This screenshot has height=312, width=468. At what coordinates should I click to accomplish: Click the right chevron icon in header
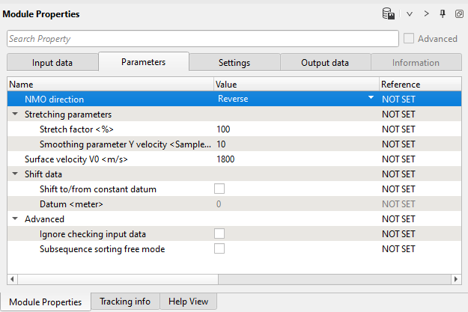427,13
